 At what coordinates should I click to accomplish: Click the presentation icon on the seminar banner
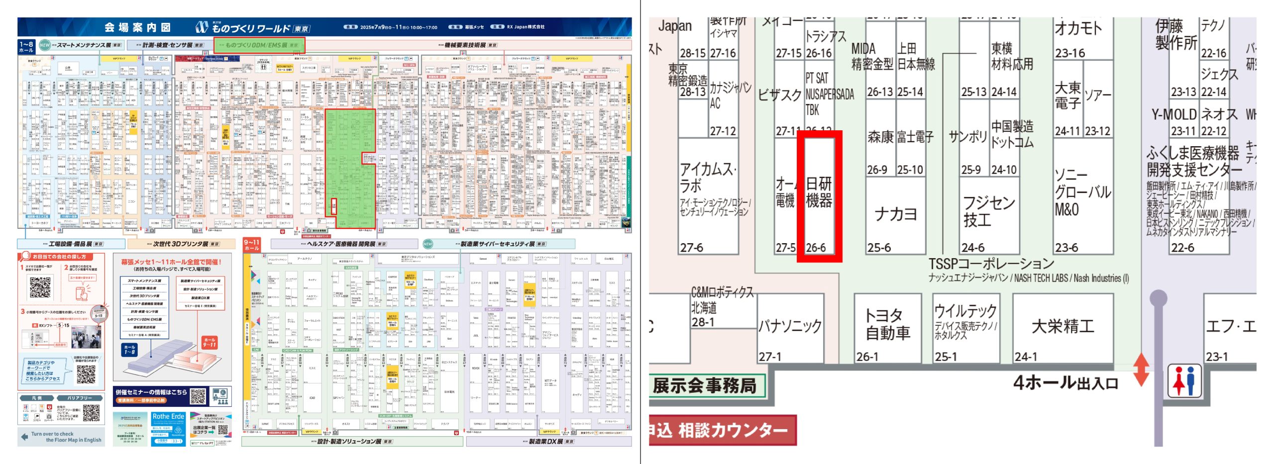pyautogui.click(x=220, y=396)
